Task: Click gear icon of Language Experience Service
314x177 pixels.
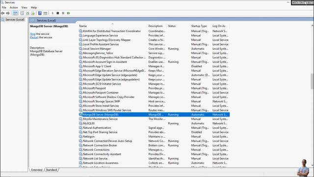Action: coord(80,35)
